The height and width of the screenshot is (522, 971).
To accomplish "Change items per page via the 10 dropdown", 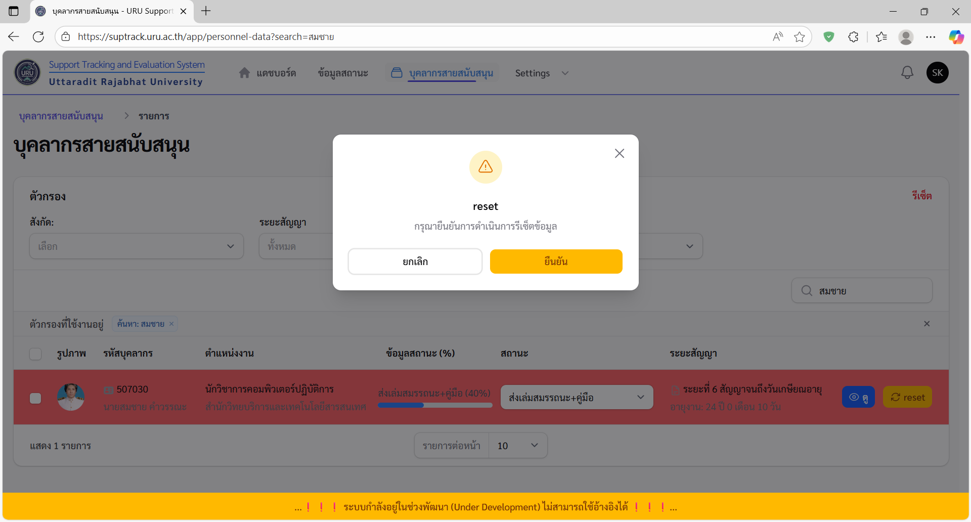I will (x=517, y=445).
